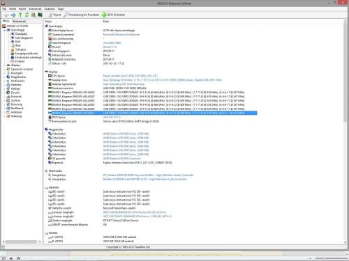
Task: Click the 3D gyorsító row icon
Action: tap(50, 159)
